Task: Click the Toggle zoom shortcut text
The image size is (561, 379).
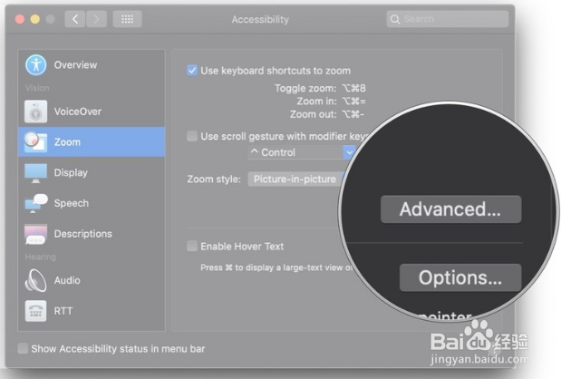Action: (x=320, y=88)
